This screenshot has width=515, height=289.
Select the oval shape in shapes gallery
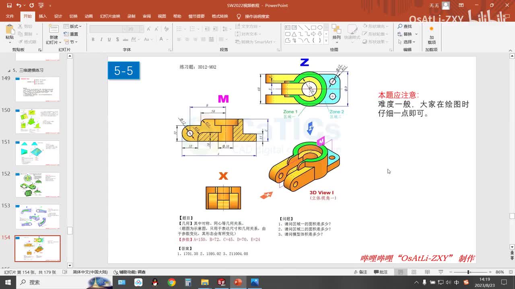(x=320, y=28)
